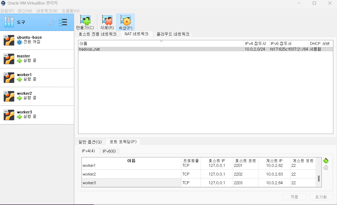
Task: Switch to the NAT Networks (NAT 네트워크) tab
Action: click(x=137, y=34)
